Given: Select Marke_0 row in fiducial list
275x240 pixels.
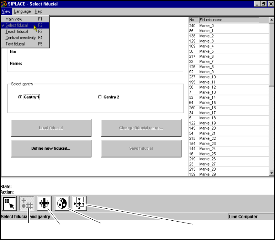Looking at the screenshot, I should click(x=229, y=26).
